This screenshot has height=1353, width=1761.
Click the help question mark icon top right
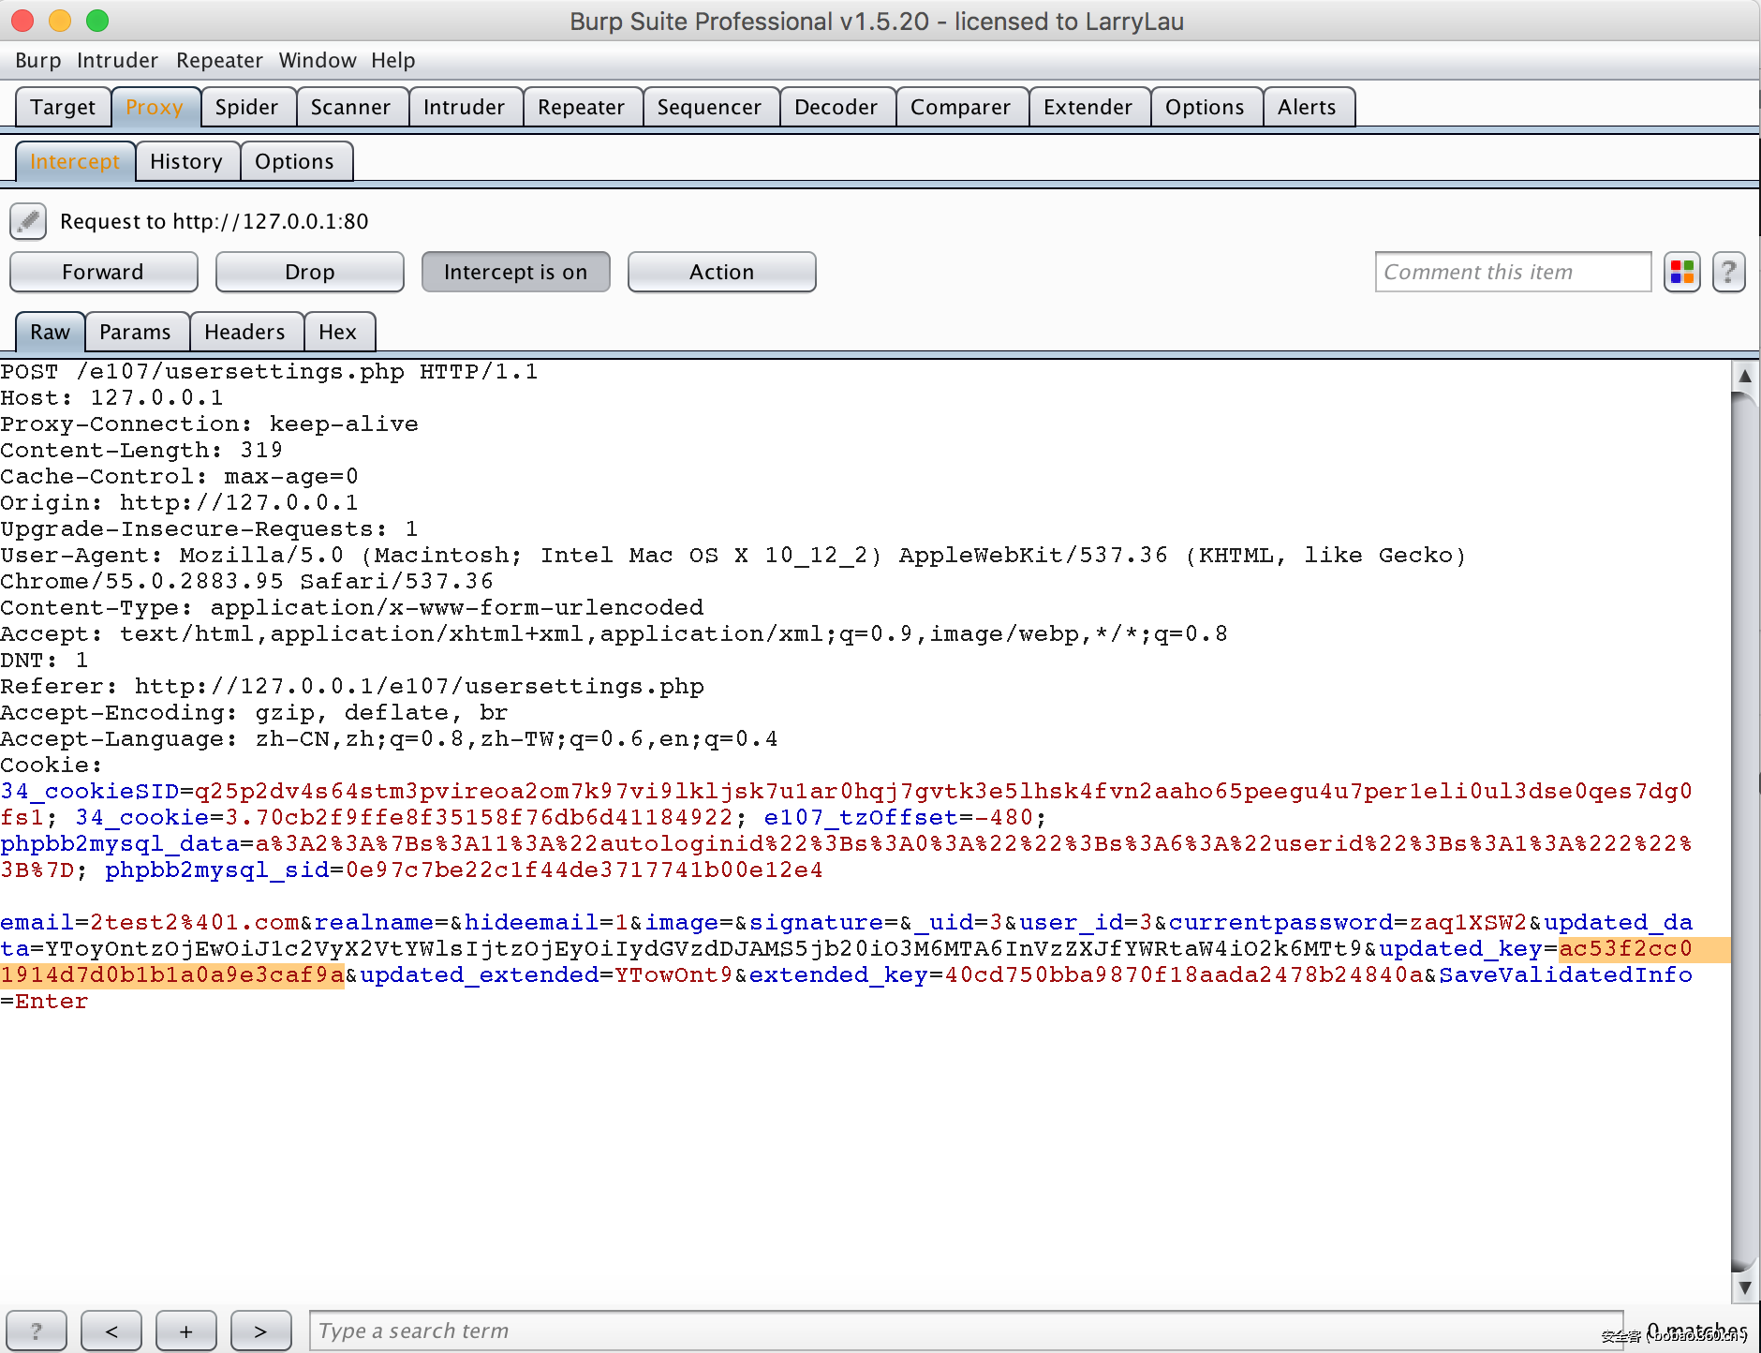point(1729,272)
